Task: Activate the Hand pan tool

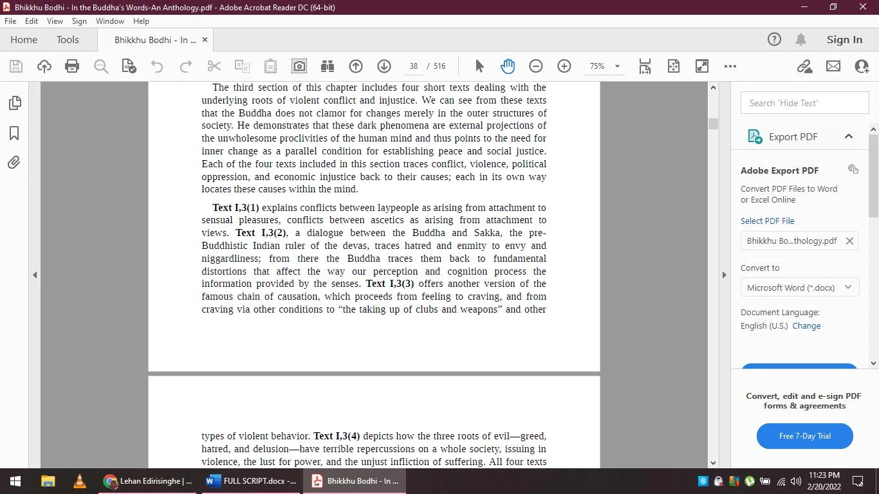Action: pos(508,66)
